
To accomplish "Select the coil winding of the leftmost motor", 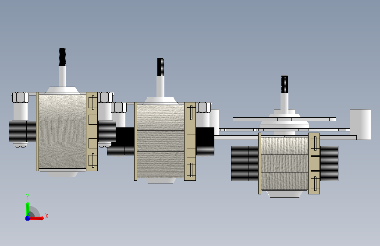I will pyautogui.click(x=62, y=131).
